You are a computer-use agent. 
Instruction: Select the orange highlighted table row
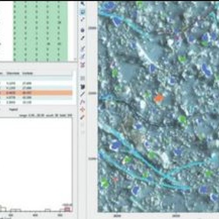pyautogui.click(x=36, y=93)
